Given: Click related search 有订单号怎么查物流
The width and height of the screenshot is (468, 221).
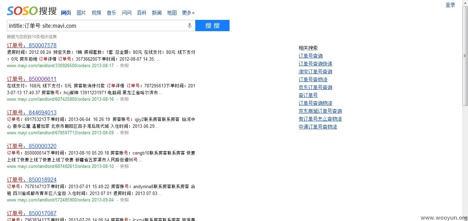Looking at the screenshot, I should point(320,119).
